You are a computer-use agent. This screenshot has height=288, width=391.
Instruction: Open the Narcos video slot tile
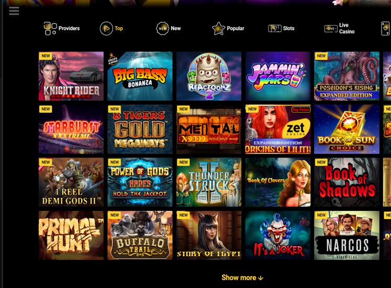pyautogui.click(x=347, y=235)
